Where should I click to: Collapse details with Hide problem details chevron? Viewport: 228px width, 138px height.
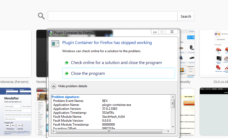[x=54, y=86]
